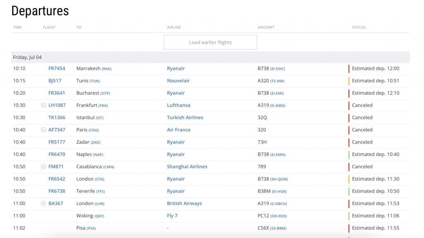Click the Tunis (TUN) destination
This screenshot has width=424, height=238.
[88, 81]
